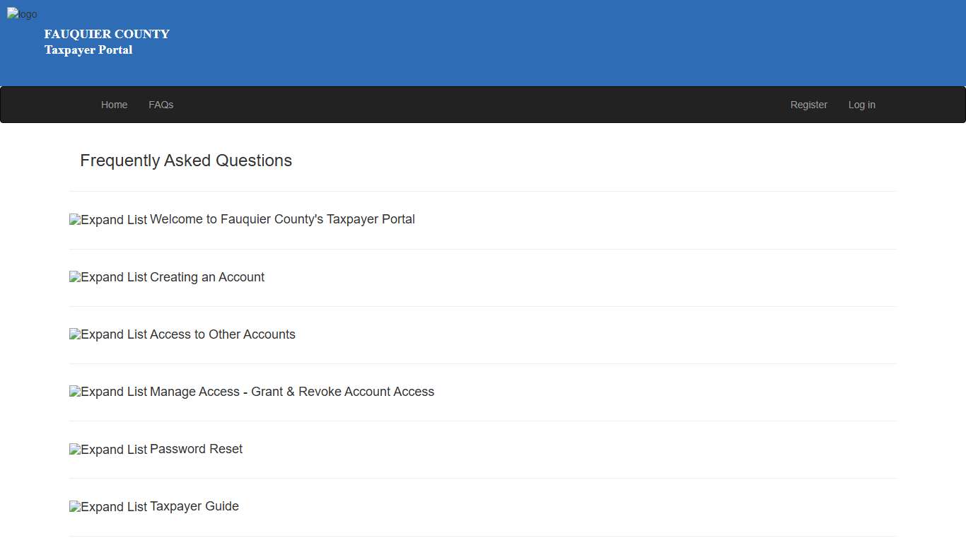Click the Register link
966x543 pixels.
pos(808,105)
